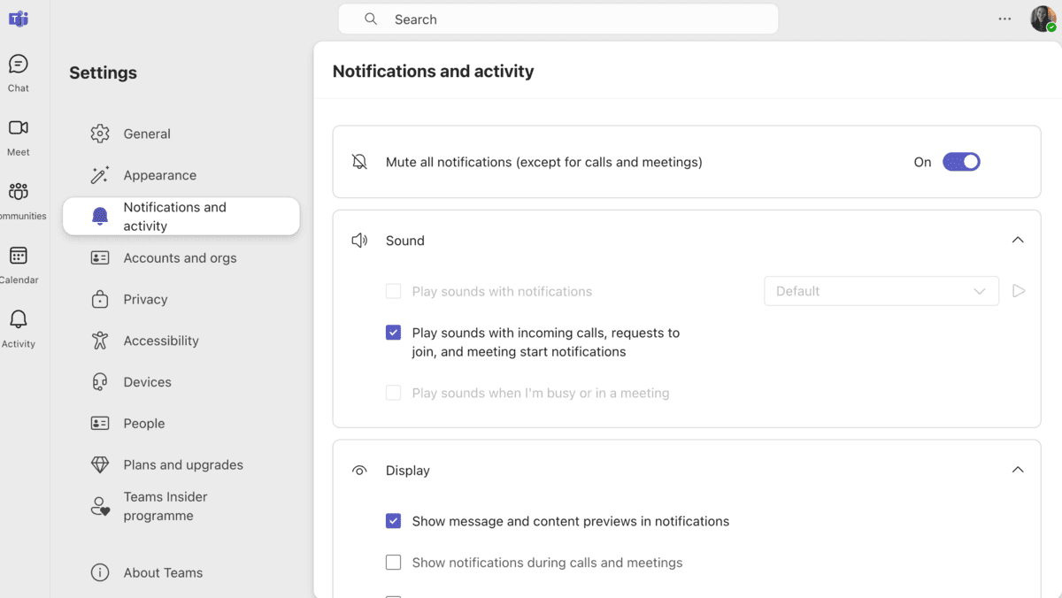Turn off Mute all notifications toggle

[x=961, y=162]
